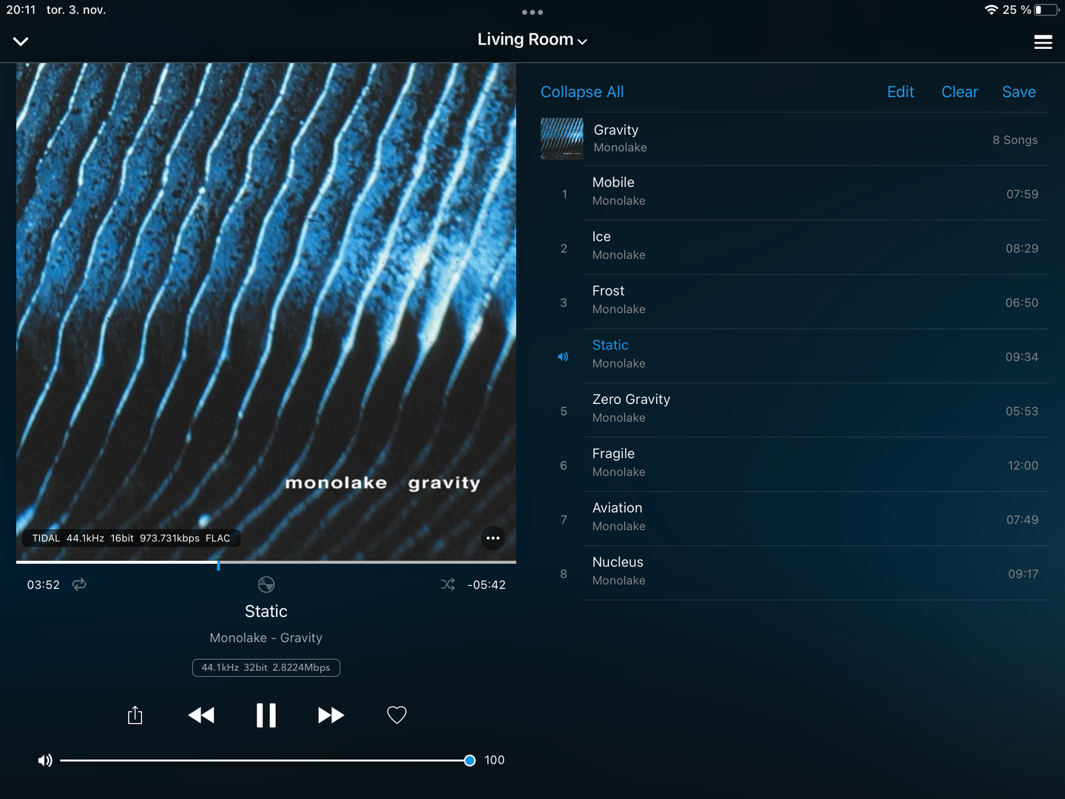This screenshot has height=799, width=1065.
Task: Clear the play queue
Action: tap(959, 92)
